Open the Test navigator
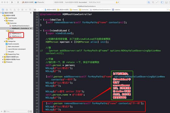170x113 pixels. 18,10
